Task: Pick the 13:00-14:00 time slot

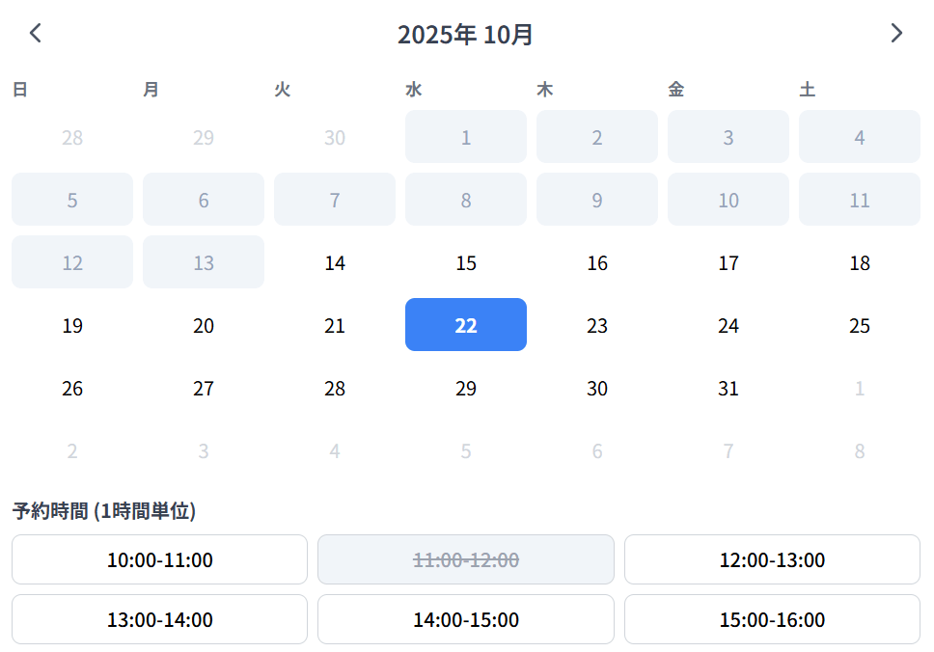Action: pyautogui.click(x=159, y=619)
